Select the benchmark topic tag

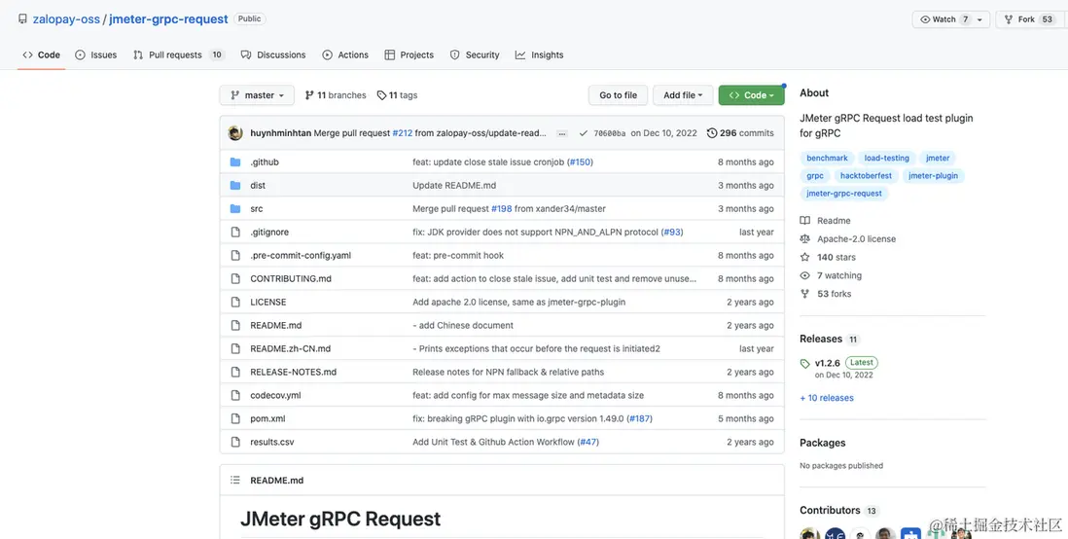pos(827,158)
